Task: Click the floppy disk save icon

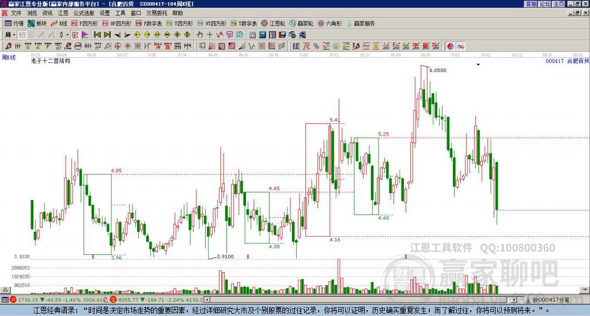Action: [x=282, y=35]
